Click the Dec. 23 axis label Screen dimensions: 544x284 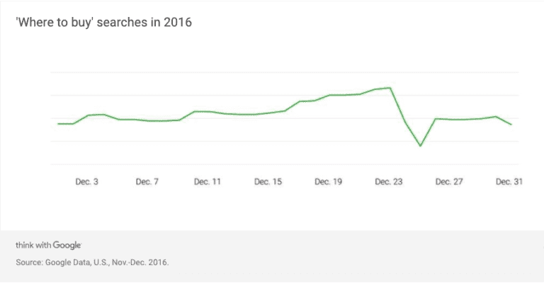(389, 182)
